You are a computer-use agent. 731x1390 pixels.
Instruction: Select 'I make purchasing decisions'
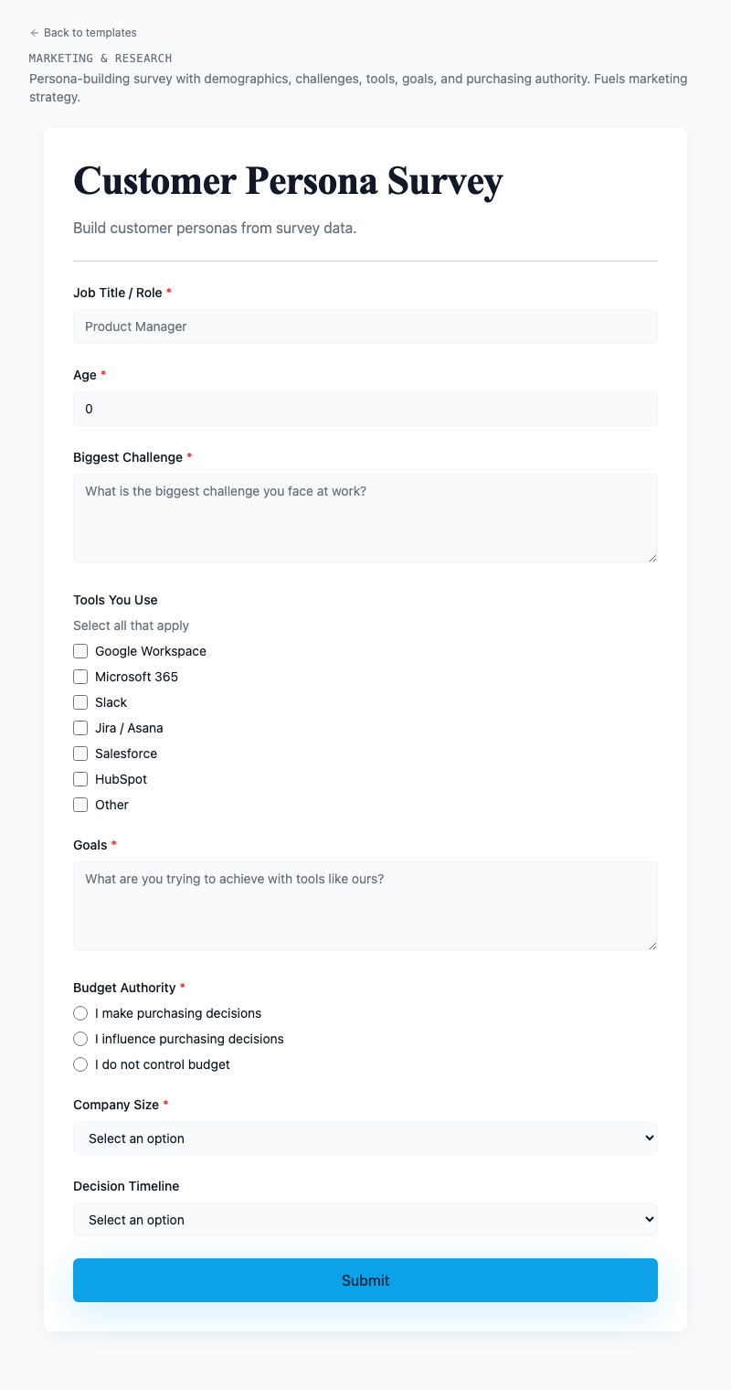tap(80, 1013)
